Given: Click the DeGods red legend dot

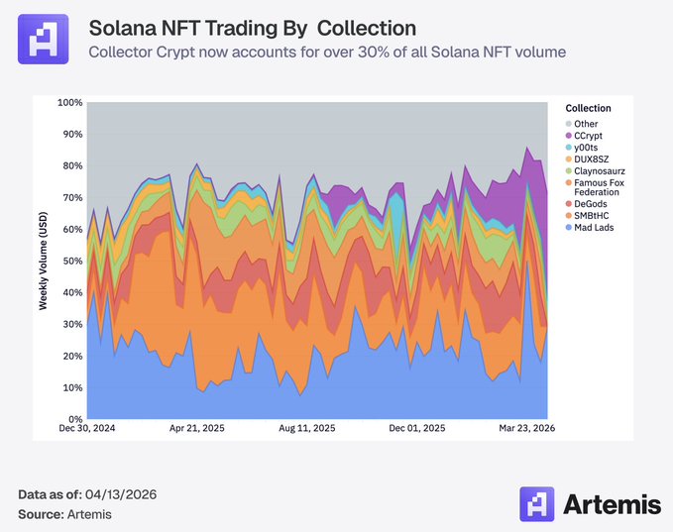Looking at the screenshot, I should click(568, 202).
